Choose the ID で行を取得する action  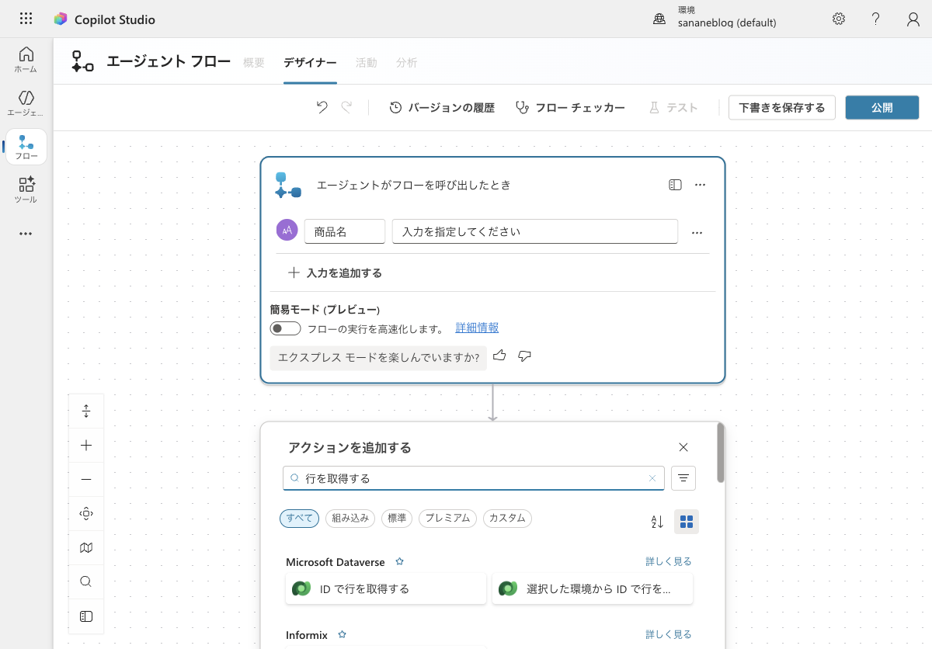click(386, 588)
